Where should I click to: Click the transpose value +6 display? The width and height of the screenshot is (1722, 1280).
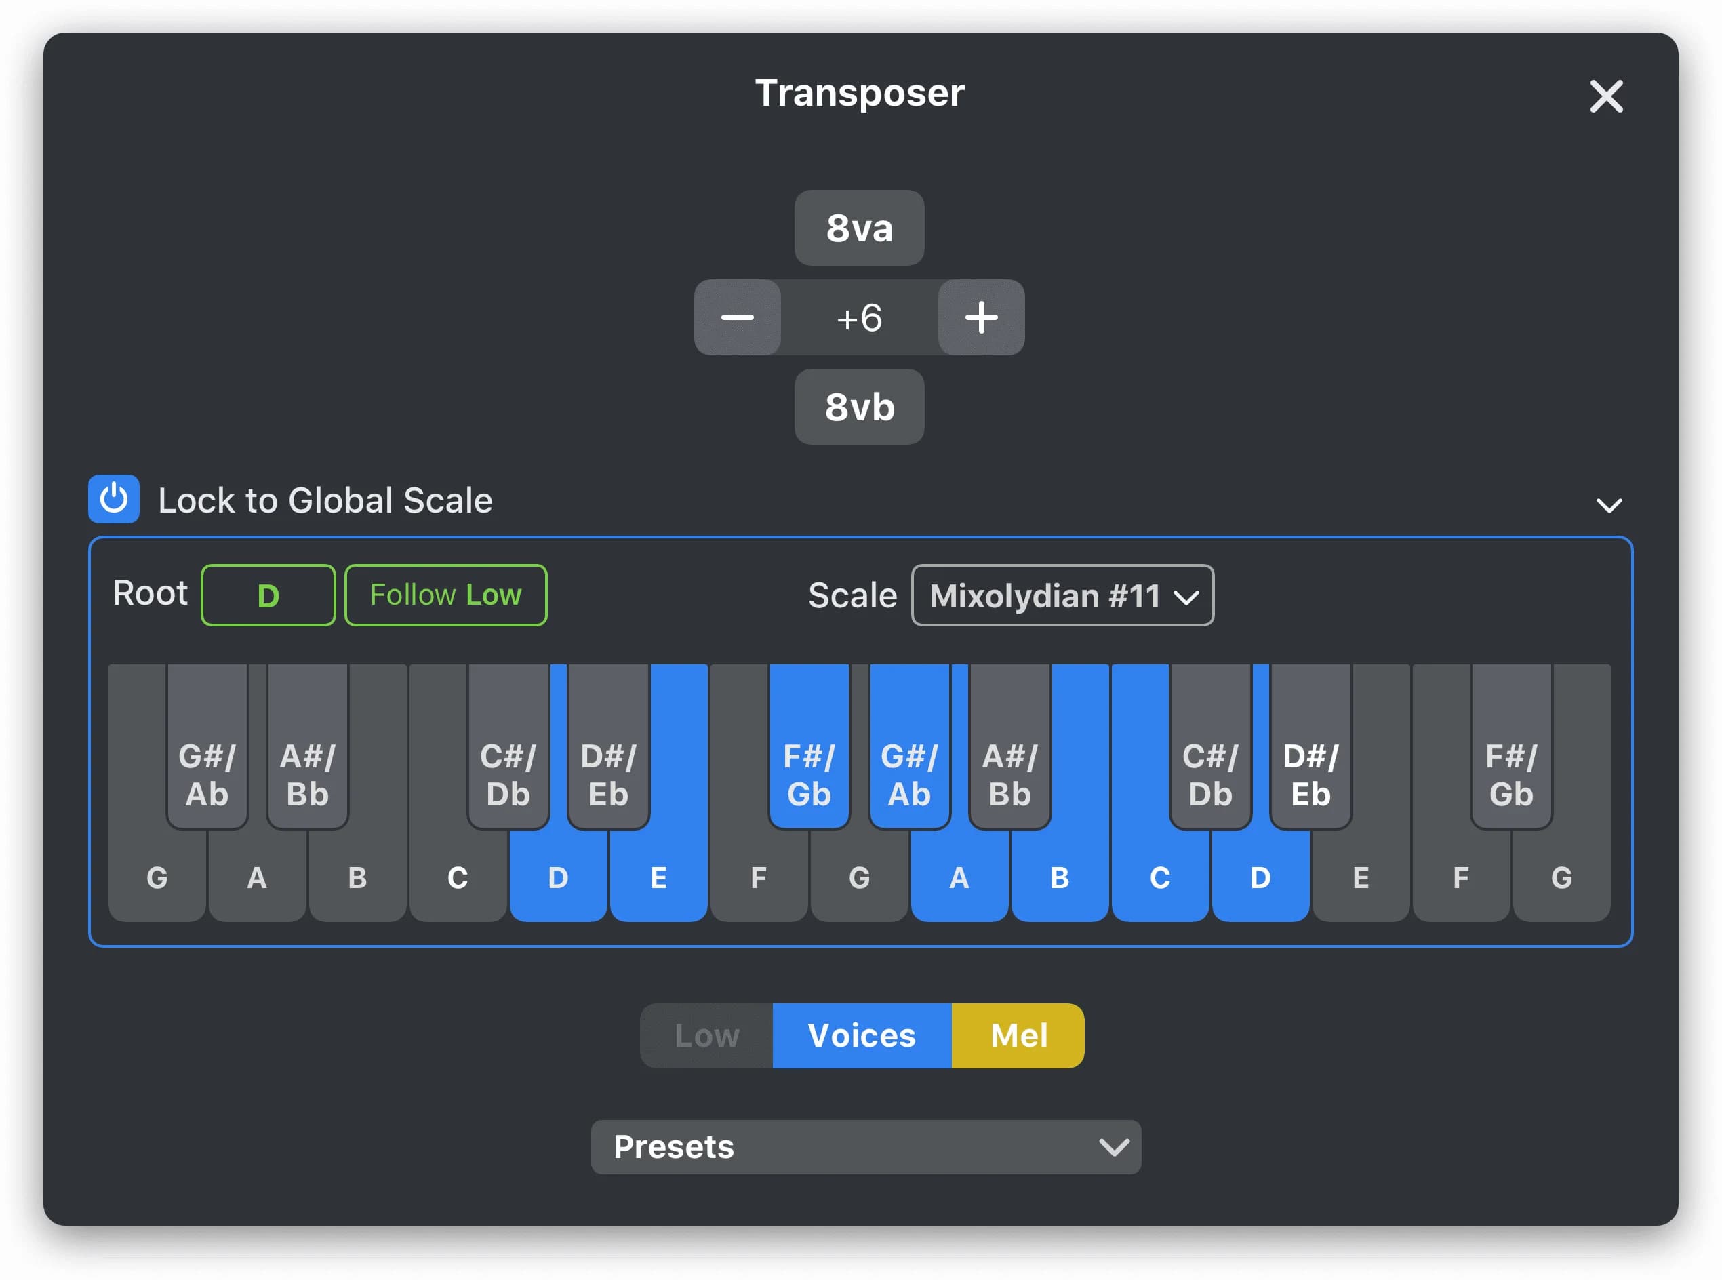coord(859,318)
